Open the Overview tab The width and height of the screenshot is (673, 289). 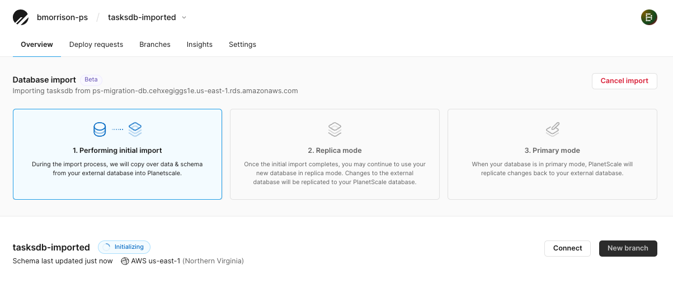point(37,45)
